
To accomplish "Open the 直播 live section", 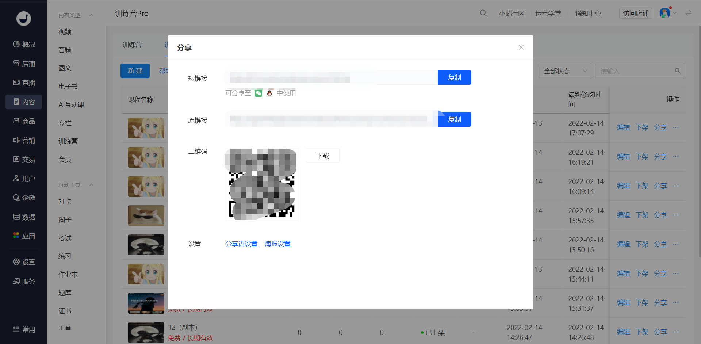I will coord(24,83).
